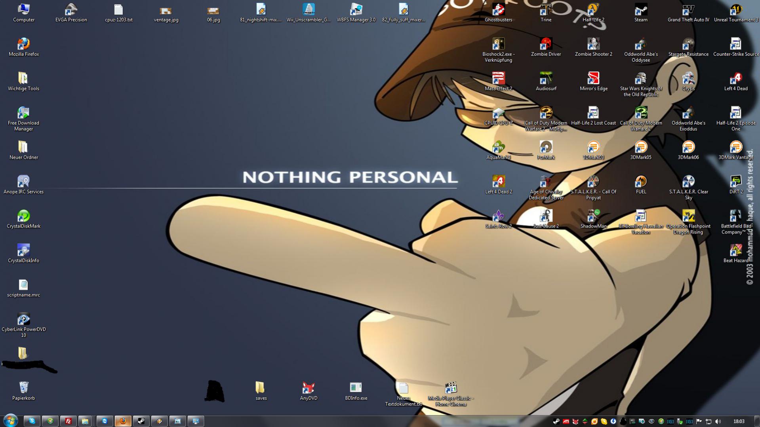The height and width of the screenshot is (427, 760).
Task: Select the ShadowMan shortcut
Action: [x=593, y=219]
